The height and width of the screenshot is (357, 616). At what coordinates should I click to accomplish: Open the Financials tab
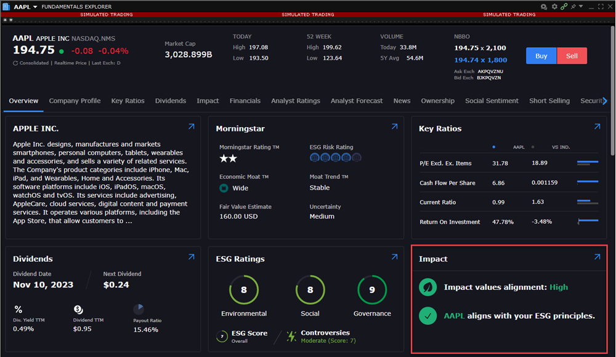click(x=245, y=101)
